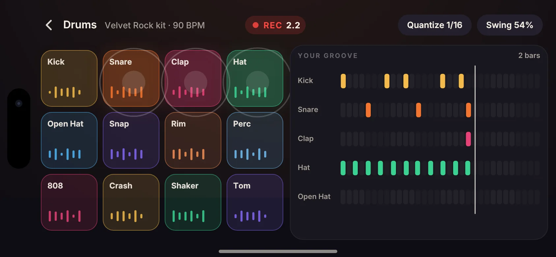Select the Clap row label in the groove

pyautogui.click(x=306, y=138)
